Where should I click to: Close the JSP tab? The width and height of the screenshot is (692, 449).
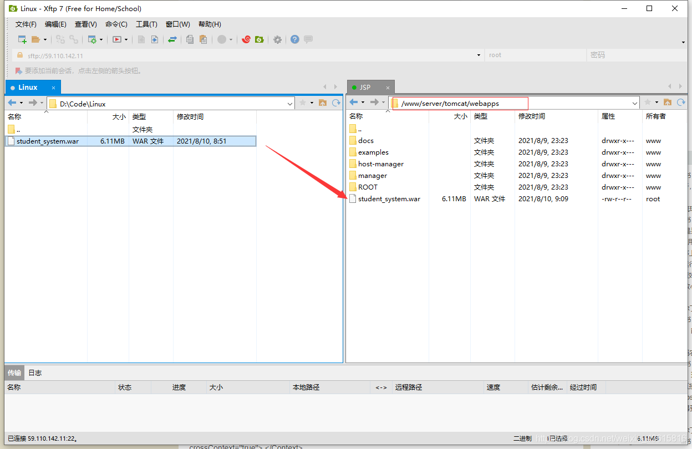point(388,88)
